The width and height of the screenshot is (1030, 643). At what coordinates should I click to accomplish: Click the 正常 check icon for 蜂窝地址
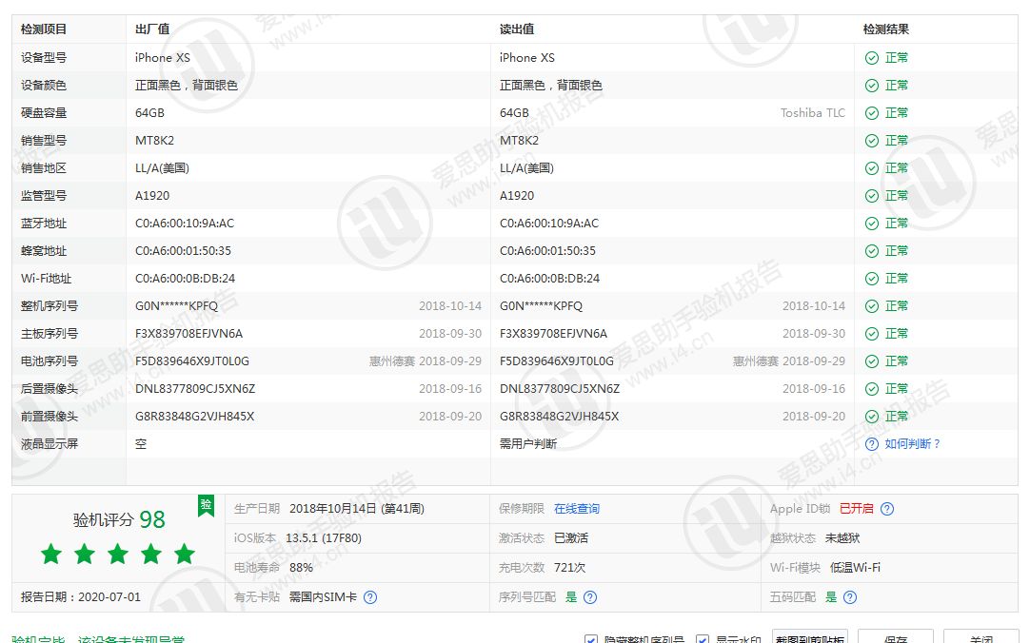tap(872, 251)
